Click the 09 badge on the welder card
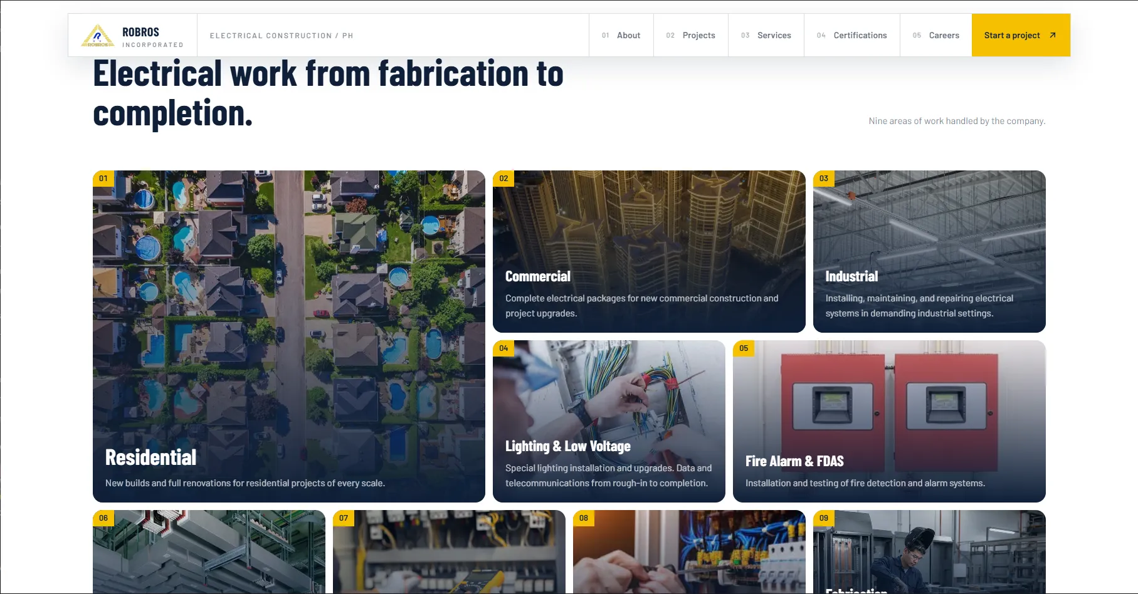1138x594 pixels. (x=824, y=518)
